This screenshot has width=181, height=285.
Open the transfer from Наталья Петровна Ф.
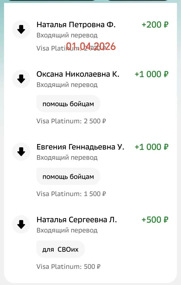coord(76,25)
